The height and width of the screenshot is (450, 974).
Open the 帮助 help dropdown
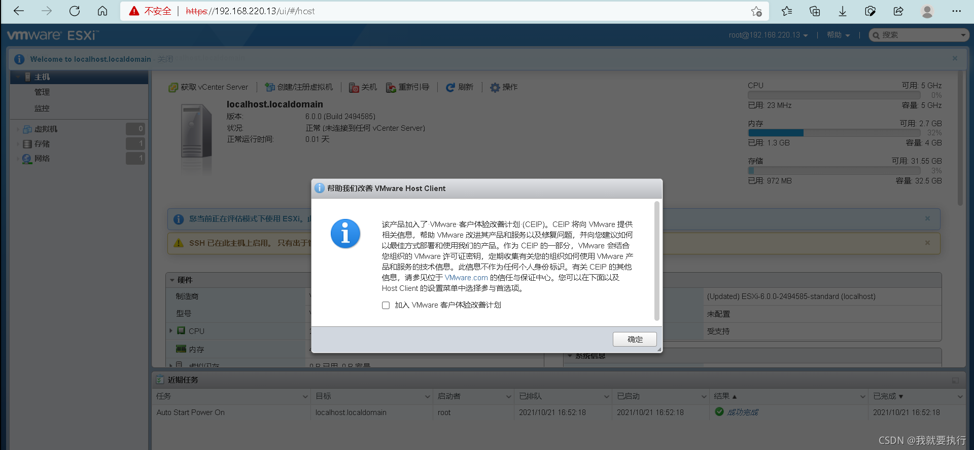coord(838,35)
